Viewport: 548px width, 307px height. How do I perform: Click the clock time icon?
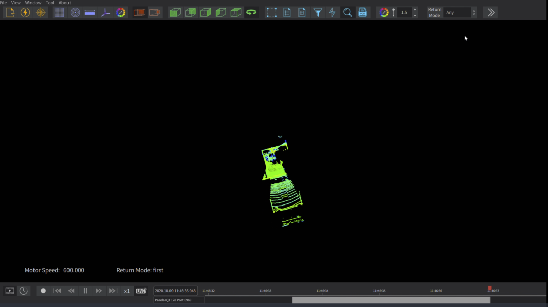click(24, 291)
